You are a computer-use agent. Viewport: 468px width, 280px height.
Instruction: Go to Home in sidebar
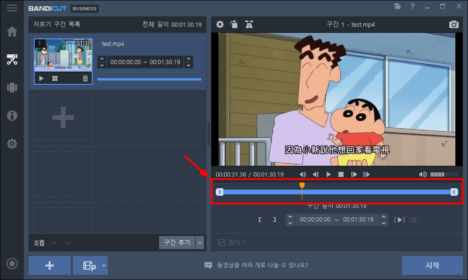(12, 31)
